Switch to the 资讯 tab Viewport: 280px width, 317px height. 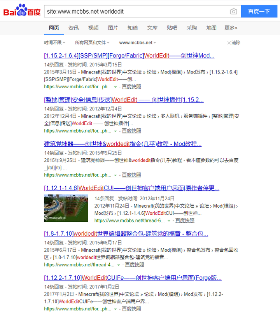[x=73, y=28]
